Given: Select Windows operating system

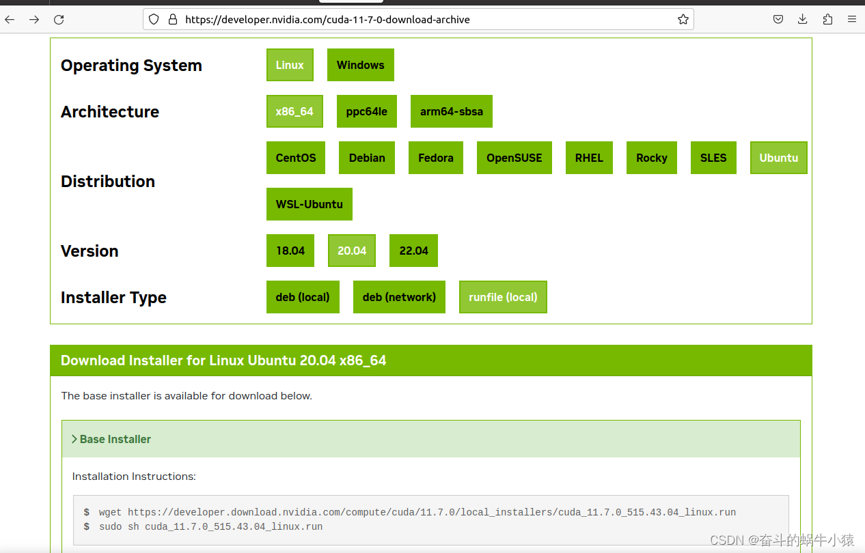Looking at the screenshot, I should (361, 65).
